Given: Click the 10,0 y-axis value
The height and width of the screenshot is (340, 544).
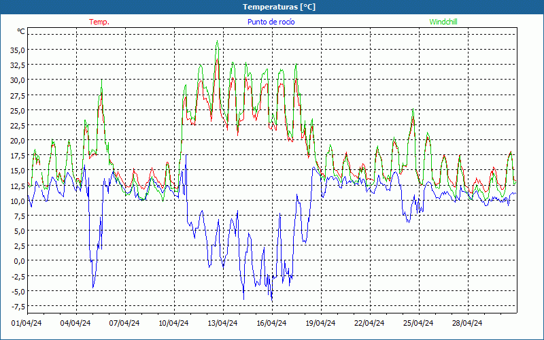Looking at the screenshot, I should pos(18,201).
